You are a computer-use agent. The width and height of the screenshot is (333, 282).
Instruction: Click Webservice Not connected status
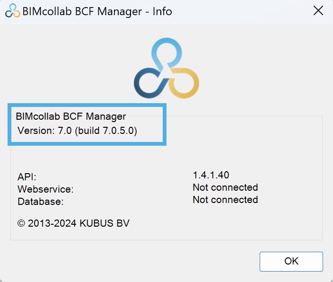(x=225, y=187)
